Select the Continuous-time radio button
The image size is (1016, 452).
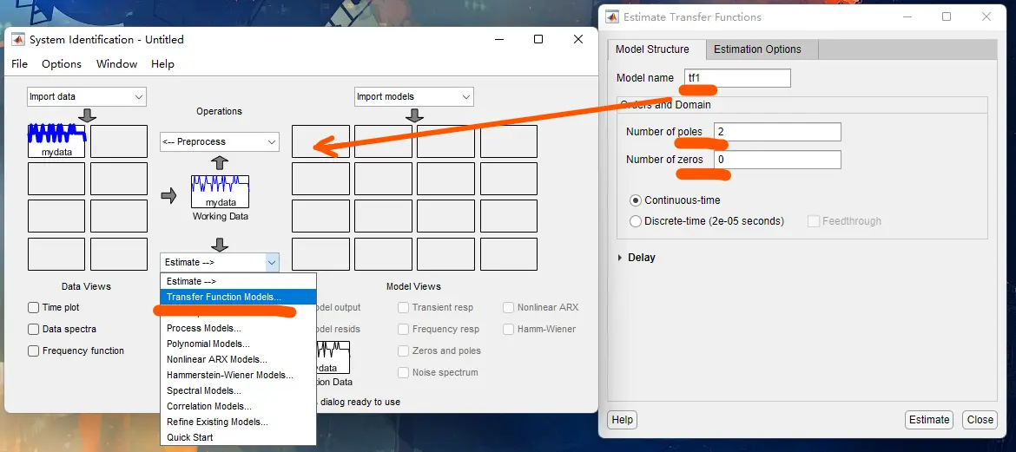click(x=636, y=200)
